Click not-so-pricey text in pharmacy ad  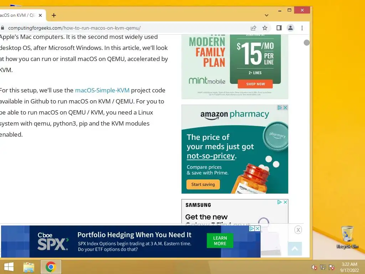(x=212, y=156)
